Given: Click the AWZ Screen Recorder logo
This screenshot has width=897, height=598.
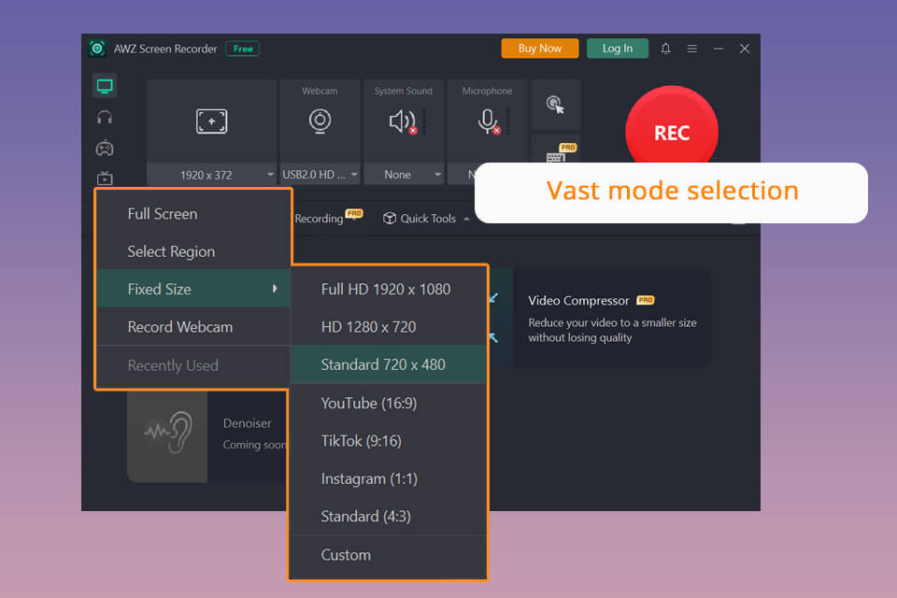Looking at the screenshot, I should [x=97, y=49].
